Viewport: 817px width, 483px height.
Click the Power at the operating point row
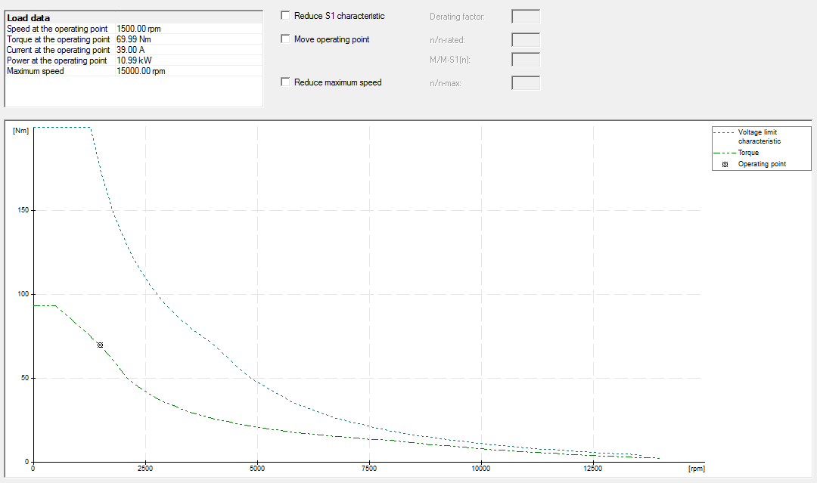83,60
